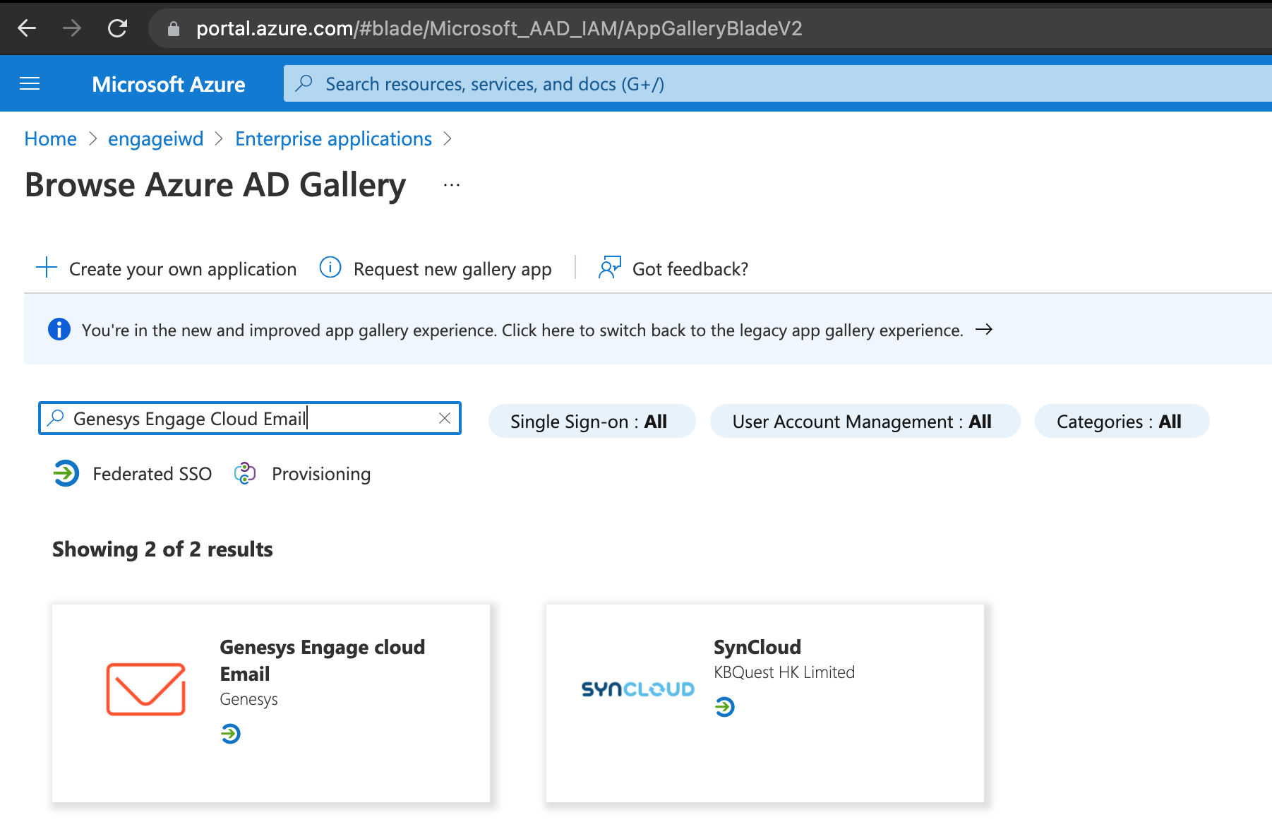Open the Single Sign-on : All filter
Screen dimensions: 1272x839
pos(592,421)
